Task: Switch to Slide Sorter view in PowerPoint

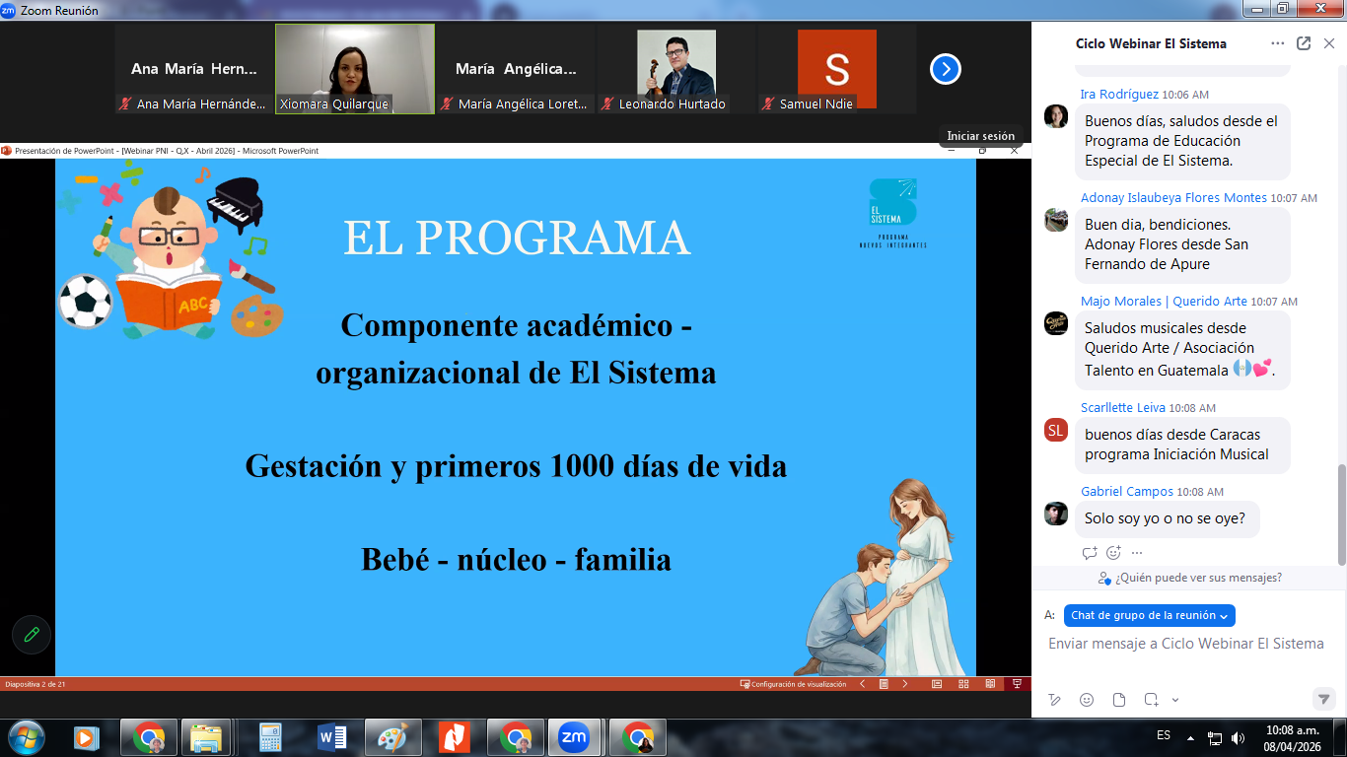Action: pos(963,684)
